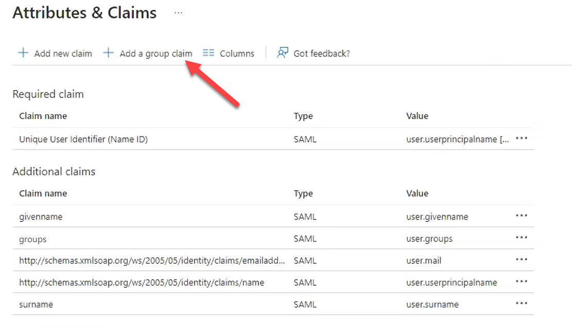Click SAML type in the claims/name row
Image resolution: width=572 pixels, height=329 pixels.
[x=305, y=282]
